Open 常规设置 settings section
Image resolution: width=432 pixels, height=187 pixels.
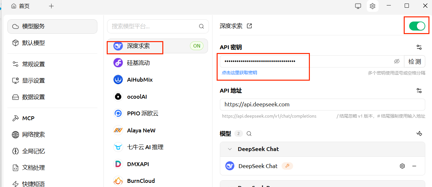[x=52, y=64]
